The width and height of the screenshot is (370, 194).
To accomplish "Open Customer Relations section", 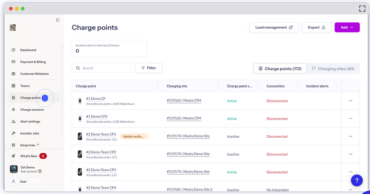I will tap(34, 73).
